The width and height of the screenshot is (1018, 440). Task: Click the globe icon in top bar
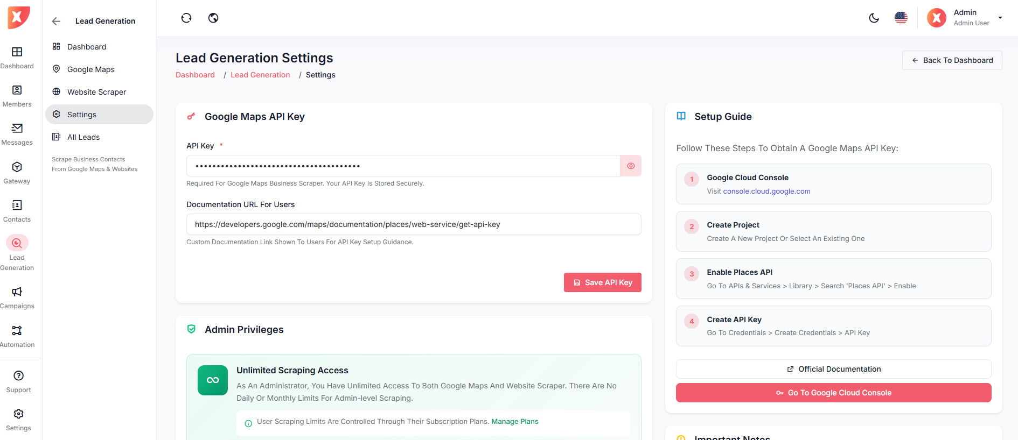(x=213, y=18)
